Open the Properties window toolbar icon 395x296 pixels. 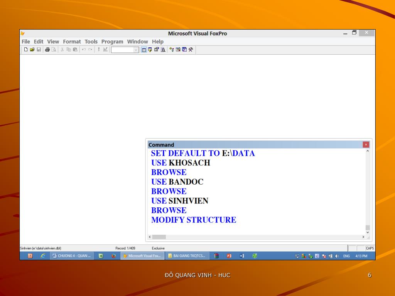[x=157, y=50]
